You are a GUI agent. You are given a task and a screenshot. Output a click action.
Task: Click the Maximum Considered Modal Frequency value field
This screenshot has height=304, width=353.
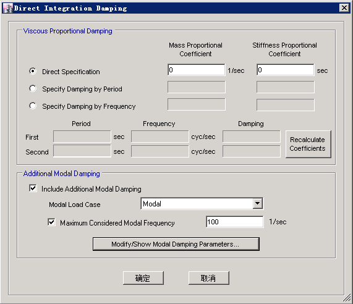pos(234,222)
